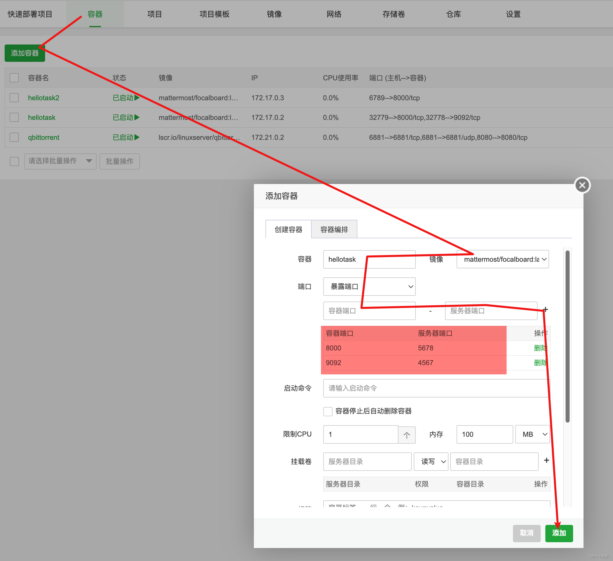Screen dimensions: 613x561
Task: Toggle select-all checkbox in table header
Action: (14, 78)
